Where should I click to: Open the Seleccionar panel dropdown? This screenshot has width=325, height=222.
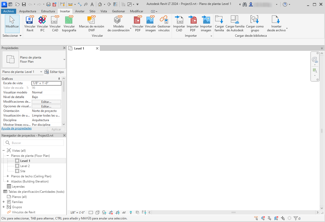point(12,36)
